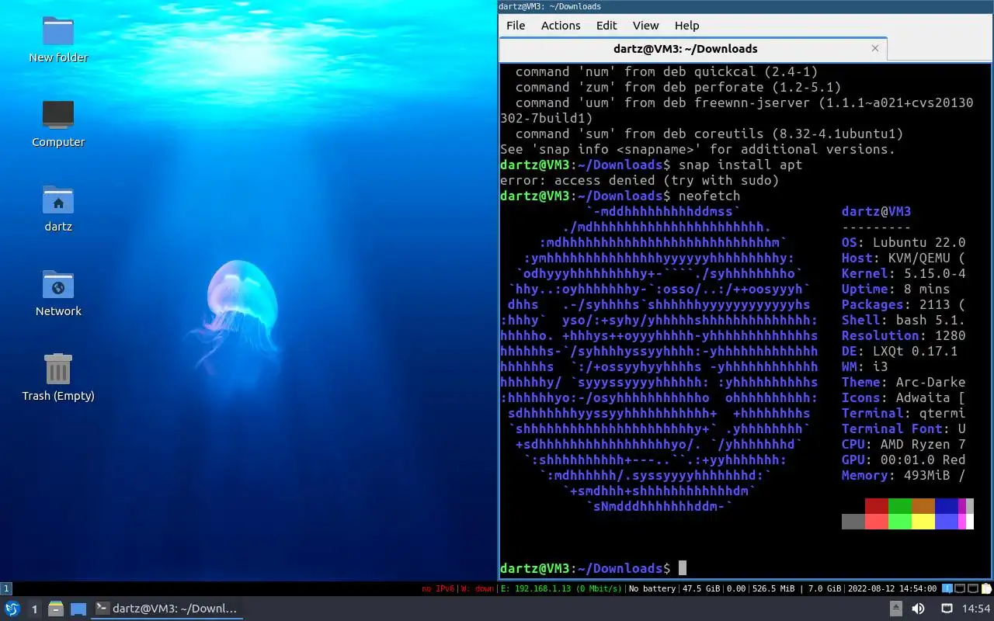Click the 'No battery' status entry
The width and height of the screenshot is (994, 621).
pos(652,588)
